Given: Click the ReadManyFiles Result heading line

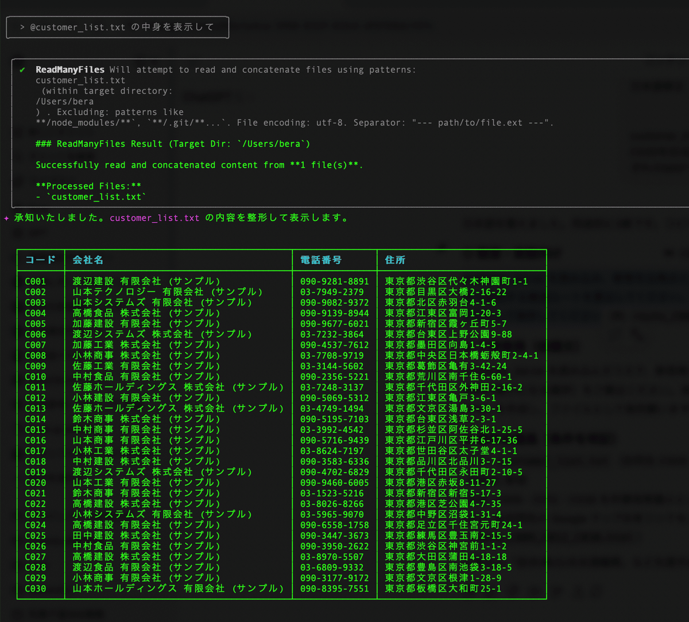Looking at the screenshot, I should click(173, 144).
